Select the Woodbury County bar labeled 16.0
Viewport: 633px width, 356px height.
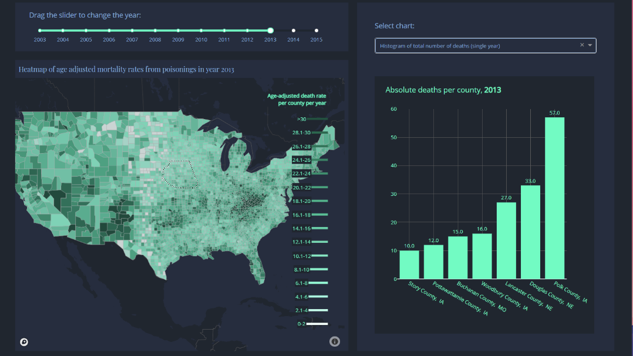pos(482,256)
